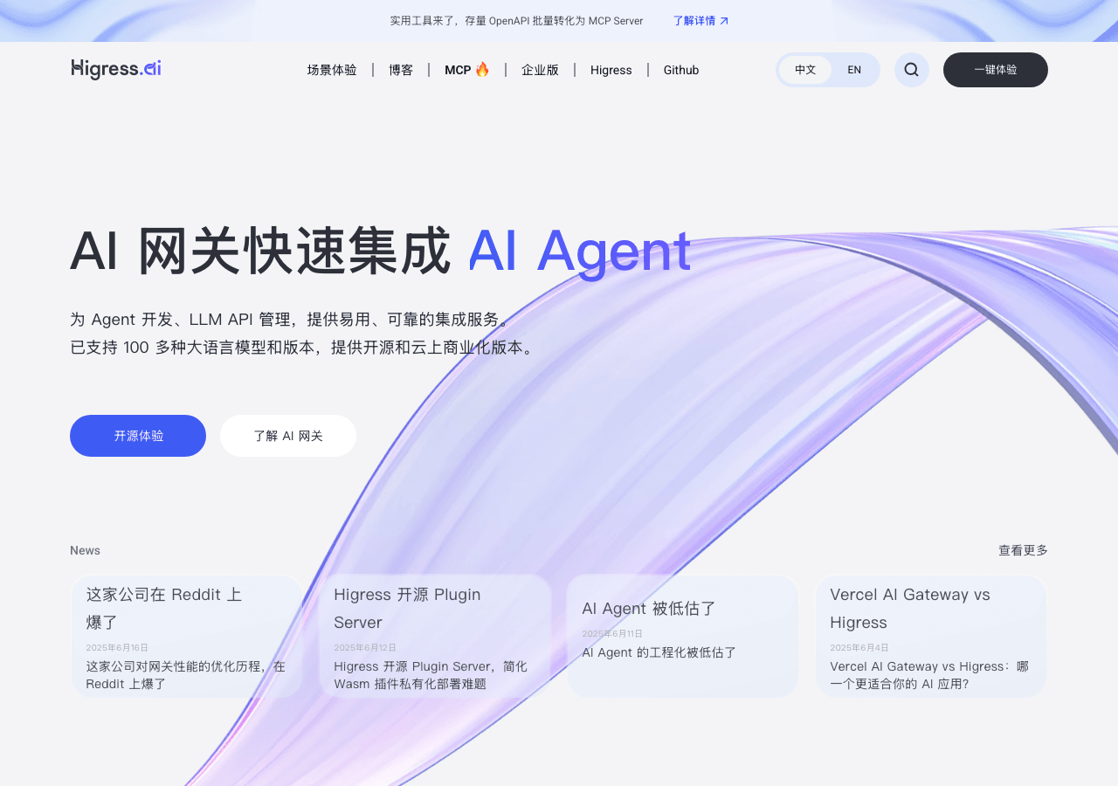The width and height of the screenshot is (1118, 786).
Task: Open the search magnifier icon
Action: 911,70
